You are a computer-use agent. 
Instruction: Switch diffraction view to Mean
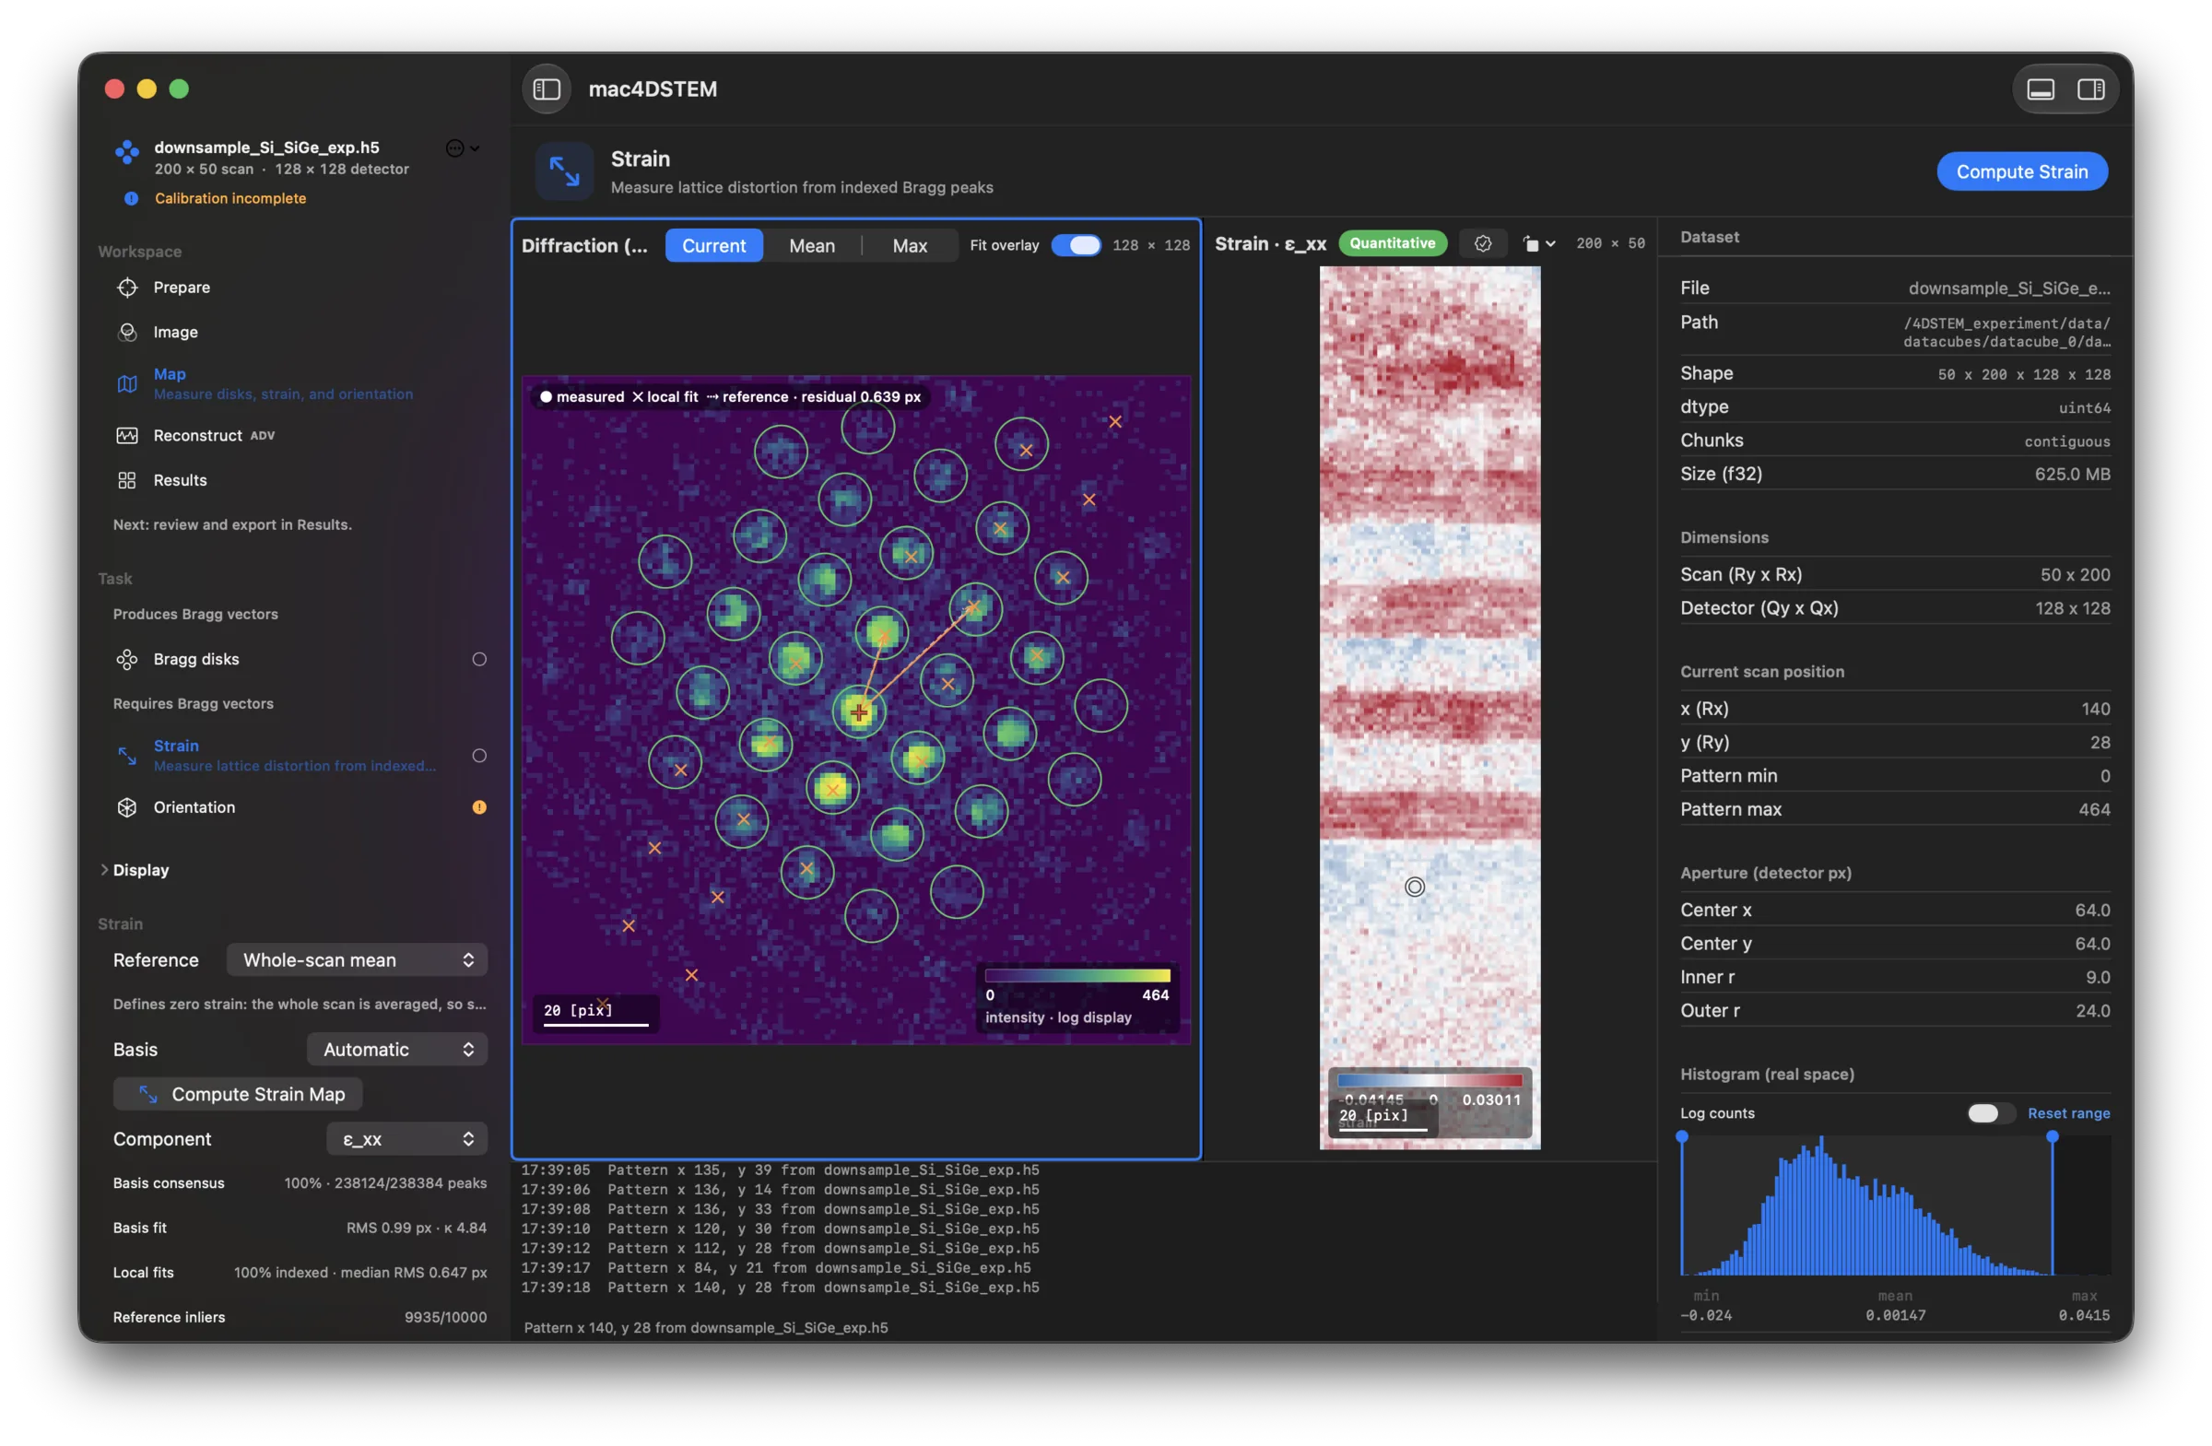point(811,245)
